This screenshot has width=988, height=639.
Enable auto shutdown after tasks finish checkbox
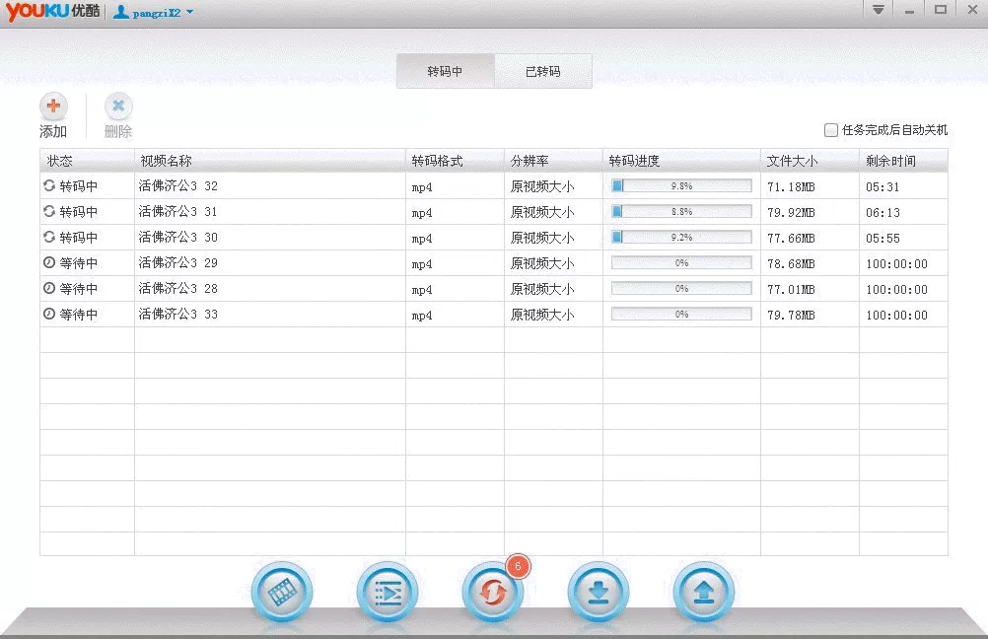[831, 130]
